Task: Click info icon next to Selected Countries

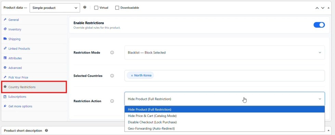Action: click(x=112, y=76)
